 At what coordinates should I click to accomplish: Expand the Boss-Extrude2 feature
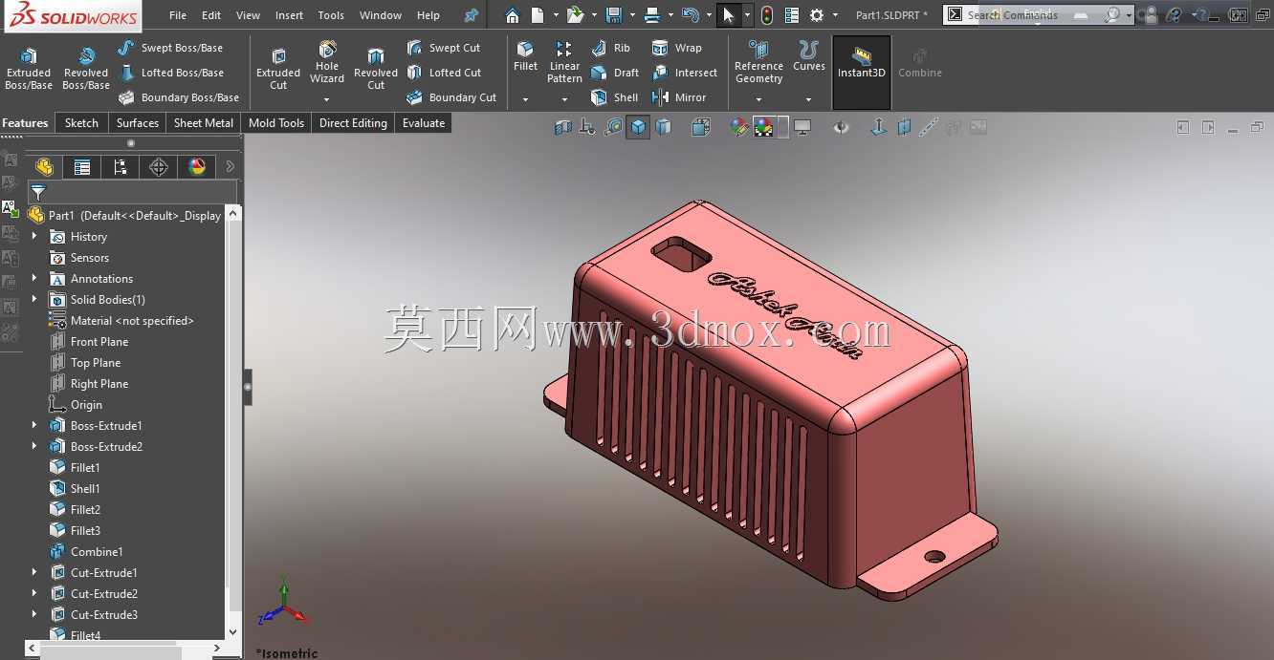[x=34, y=446]
